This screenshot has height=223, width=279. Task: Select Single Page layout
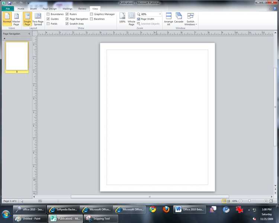point(27,19)
